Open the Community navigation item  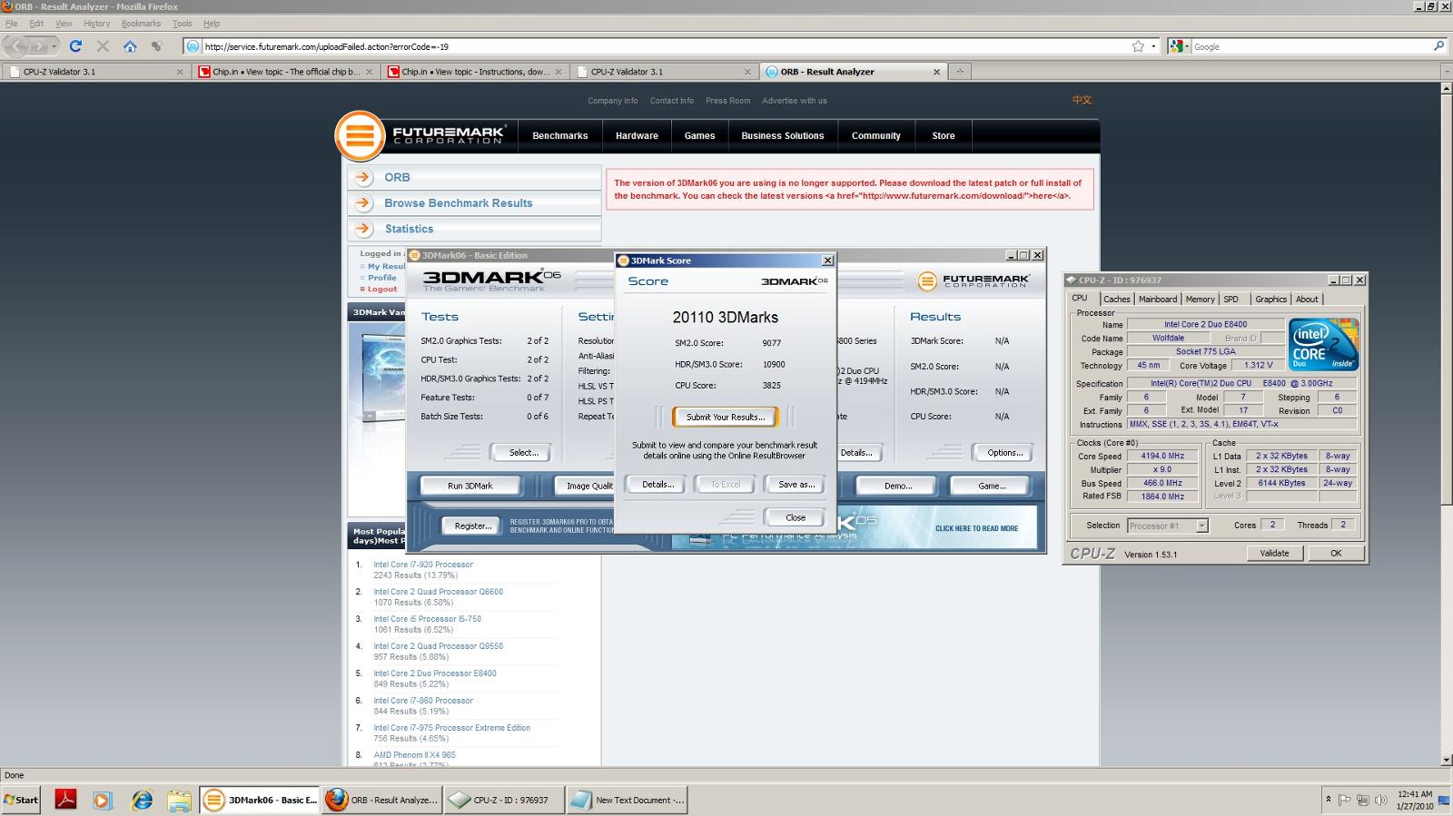[875, 136]
